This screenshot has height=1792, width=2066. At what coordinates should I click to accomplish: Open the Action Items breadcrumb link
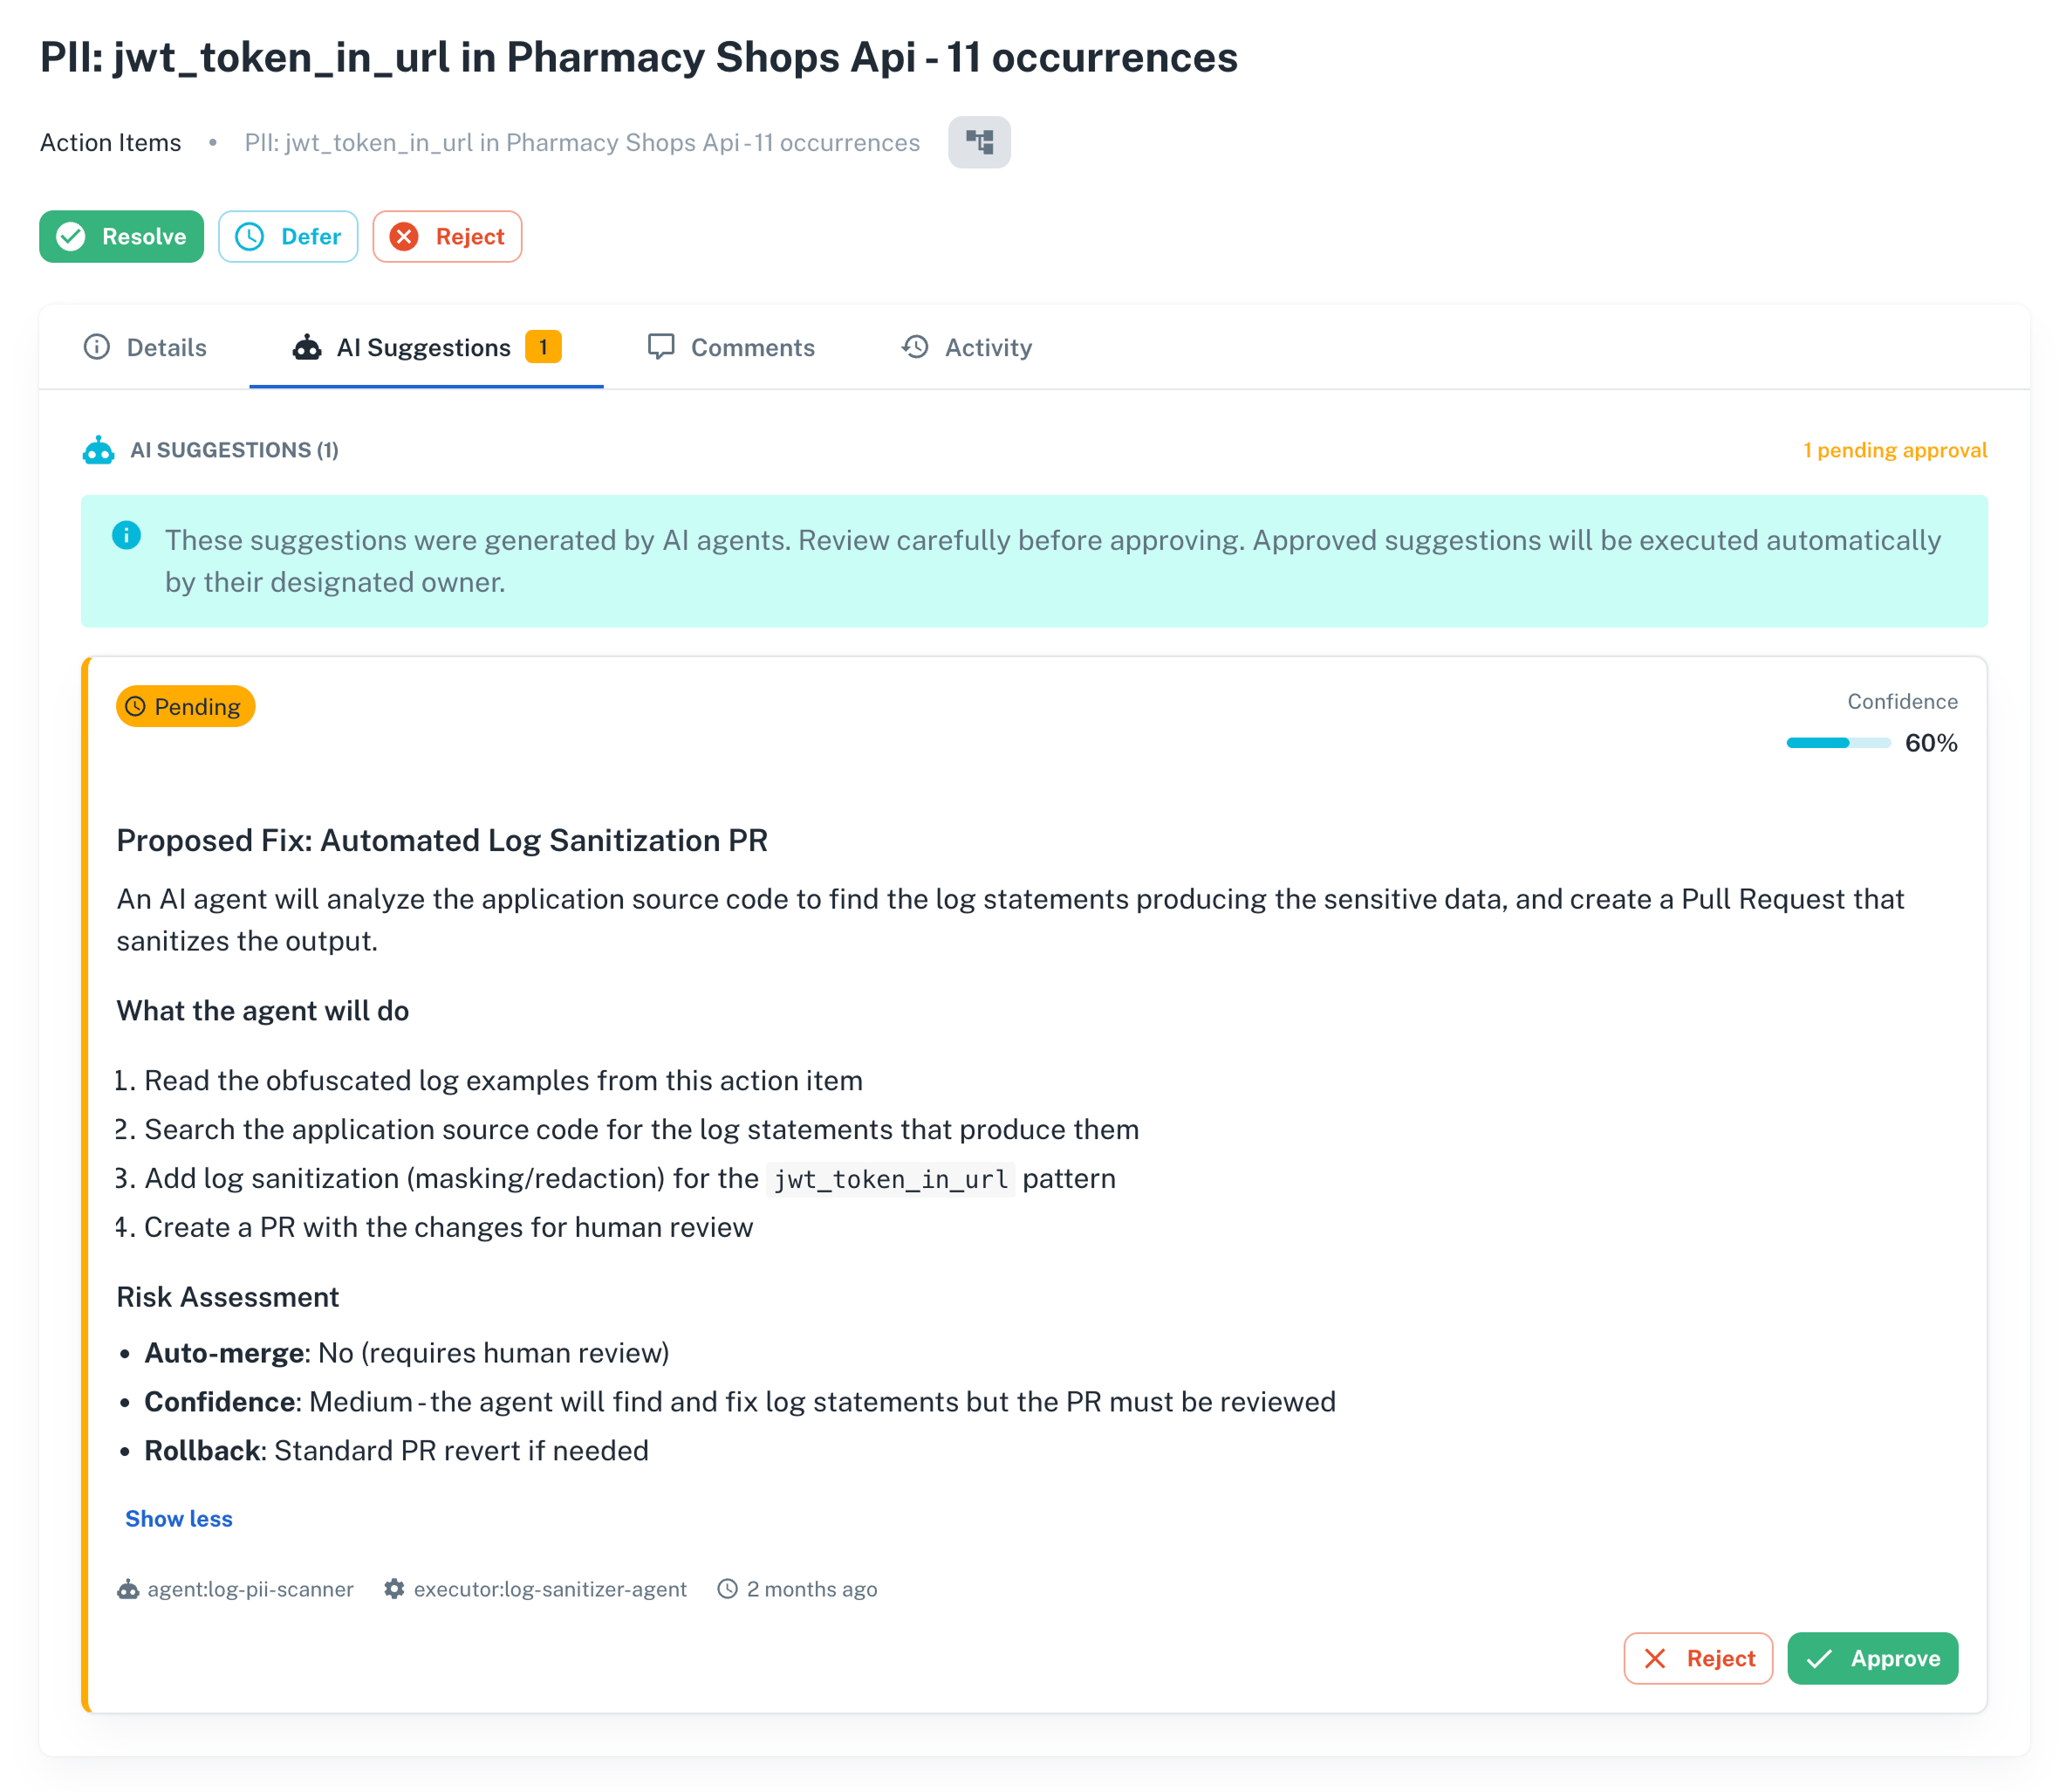pos(110,142)
